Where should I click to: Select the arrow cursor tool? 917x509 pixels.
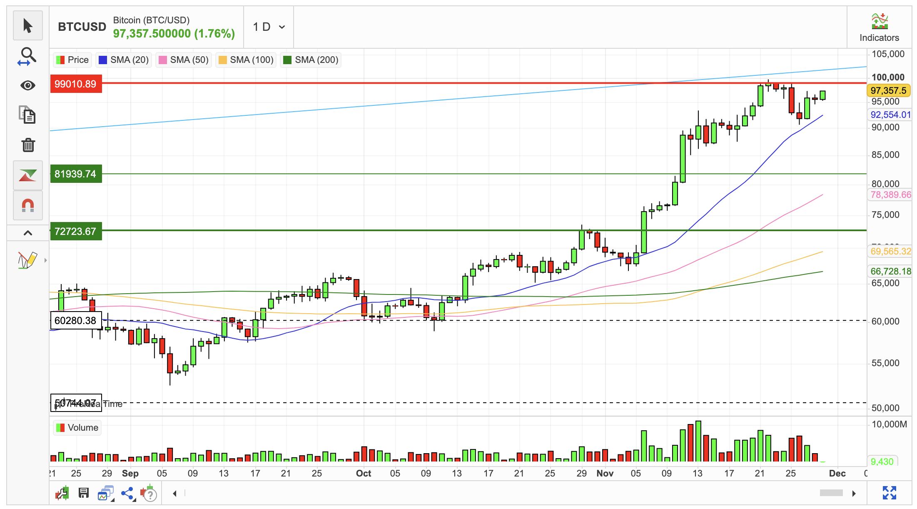pos(28,26)
